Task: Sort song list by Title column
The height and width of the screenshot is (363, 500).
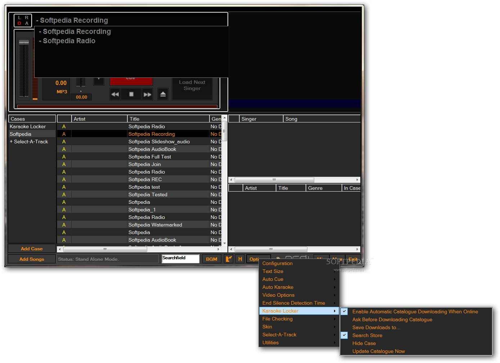Action: 168,119
